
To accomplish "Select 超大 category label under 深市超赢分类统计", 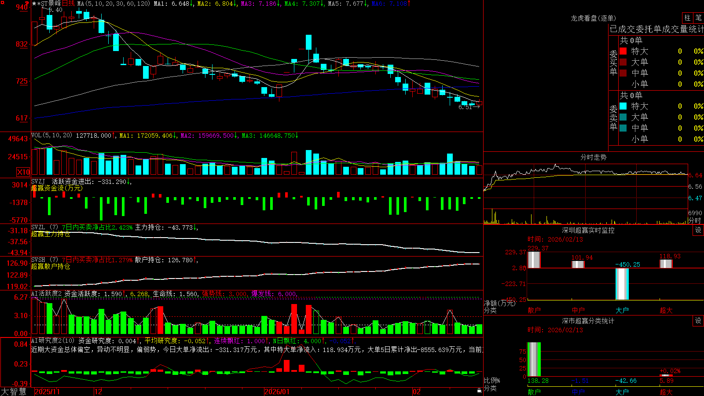I will click(666, 392).
